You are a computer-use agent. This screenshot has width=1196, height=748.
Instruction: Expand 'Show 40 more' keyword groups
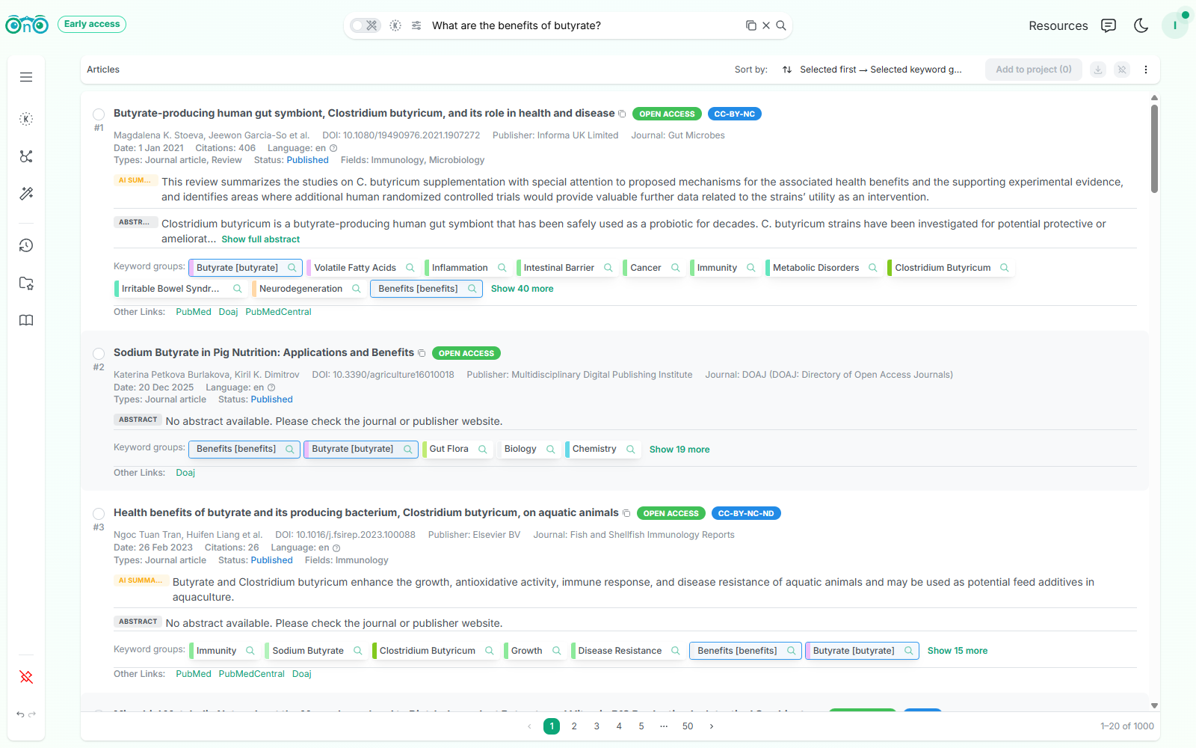522,288
